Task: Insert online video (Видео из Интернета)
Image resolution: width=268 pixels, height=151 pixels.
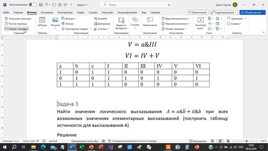Action: click(x=121, y=23)
